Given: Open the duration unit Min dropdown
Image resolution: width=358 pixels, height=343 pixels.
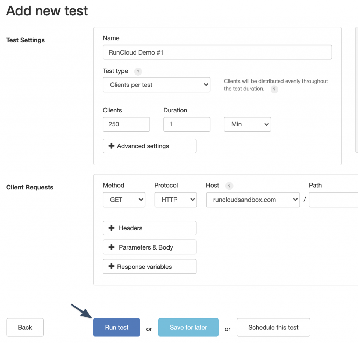Looking at the screenshot, I should [247, 124].
